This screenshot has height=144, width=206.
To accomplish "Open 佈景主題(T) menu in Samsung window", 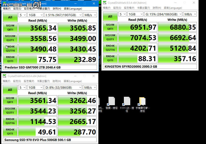I will tap(43, 81).
